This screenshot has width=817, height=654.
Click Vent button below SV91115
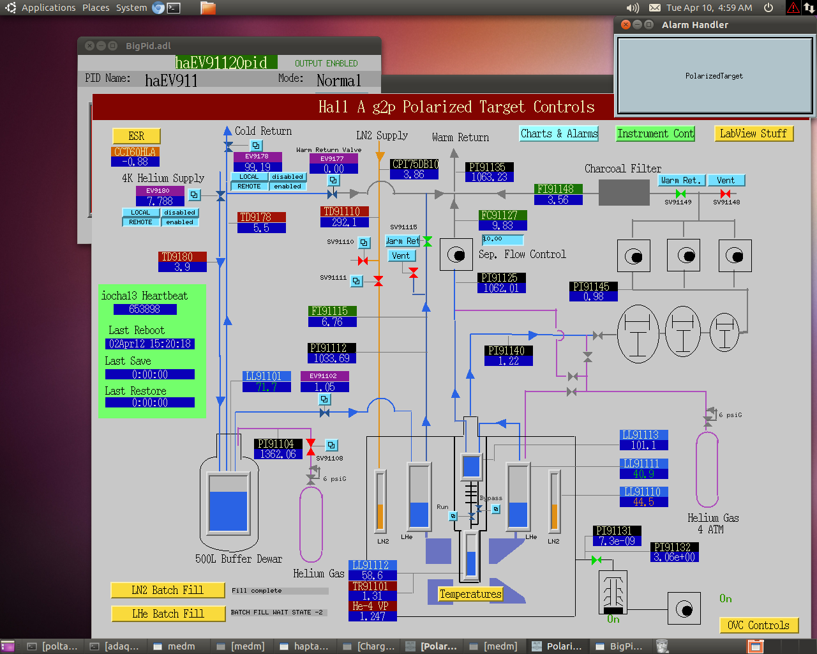tap(401, 255)
